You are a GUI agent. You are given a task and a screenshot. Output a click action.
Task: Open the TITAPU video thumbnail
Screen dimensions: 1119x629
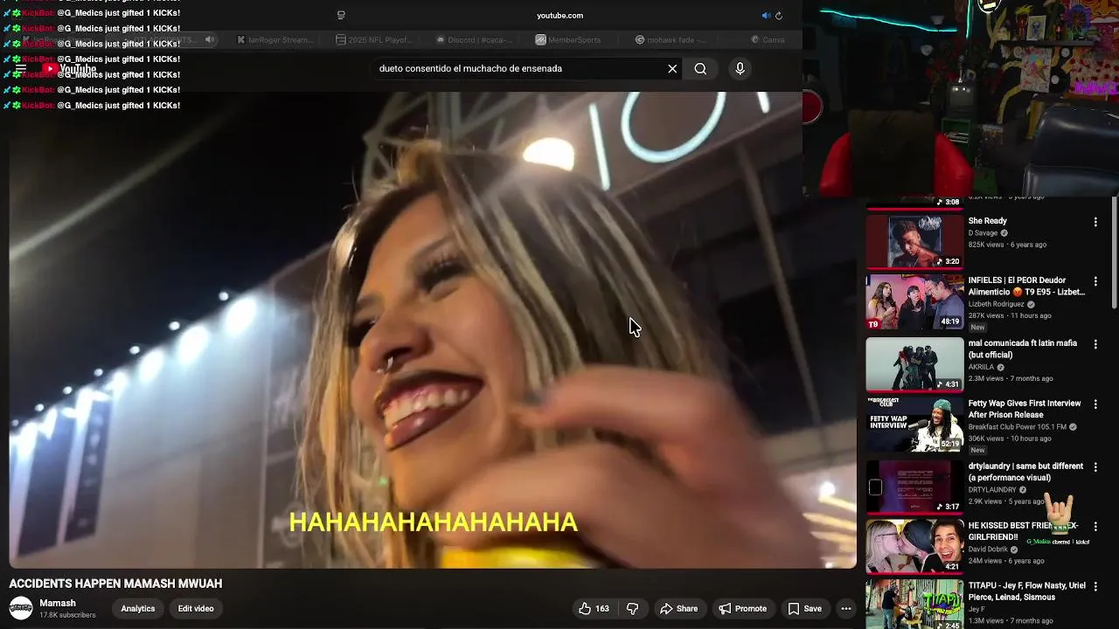[914, 605]
